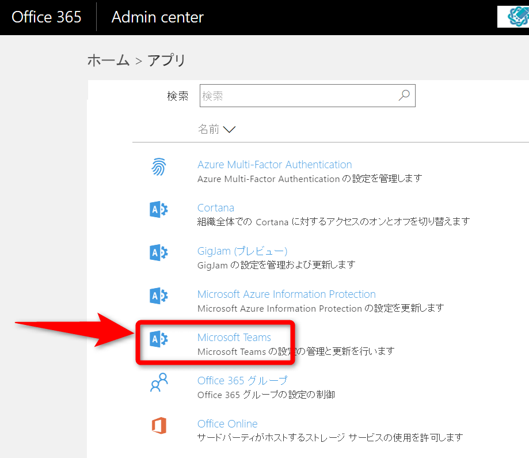Click the Office 365 title in header
Screen dimensions: 529x458
click(x=47, y=17)
